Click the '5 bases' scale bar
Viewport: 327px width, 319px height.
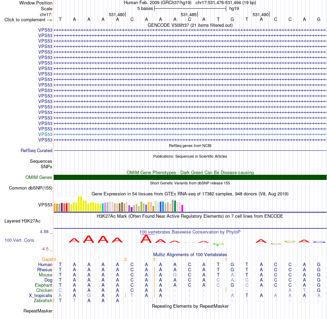click(190, 9)
